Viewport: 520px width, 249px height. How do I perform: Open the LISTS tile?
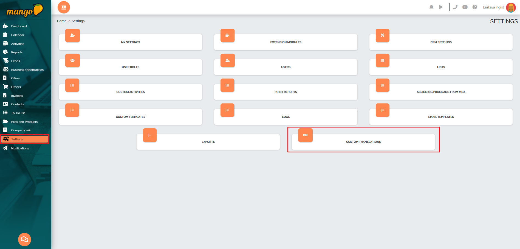click(x=441, y=67)
